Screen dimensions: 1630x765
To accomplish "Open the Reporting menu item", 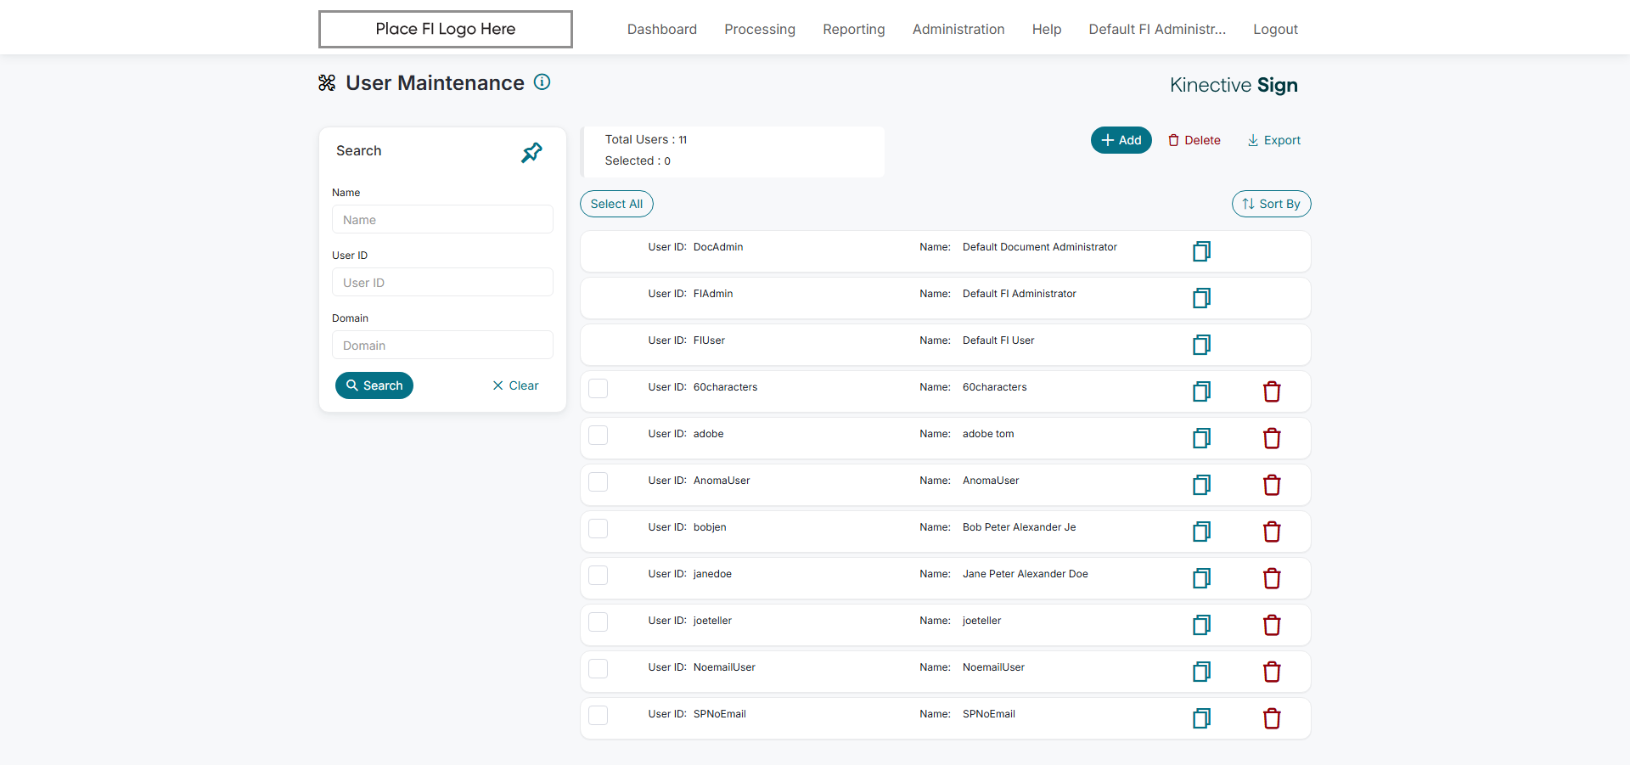I will 853,29.
